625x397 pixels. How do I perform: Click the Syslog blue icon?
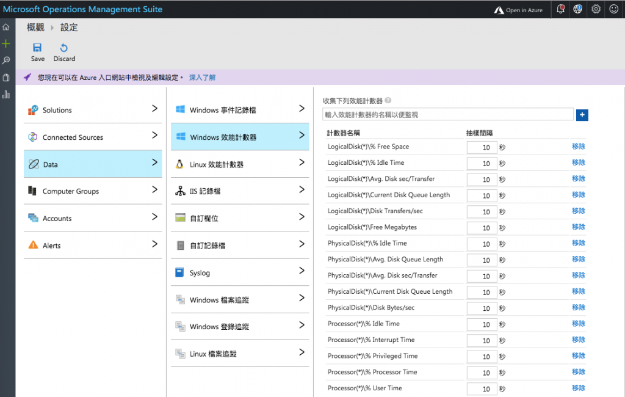pyautogui.click(x=180, y=272)
